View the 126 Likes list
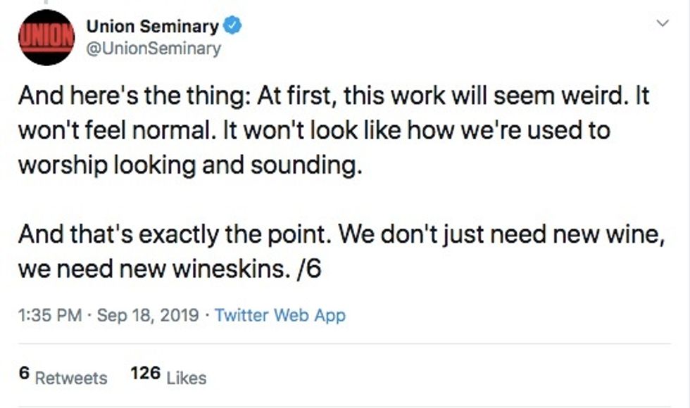Viewport: 690px width, 408px height. point(169,377)
